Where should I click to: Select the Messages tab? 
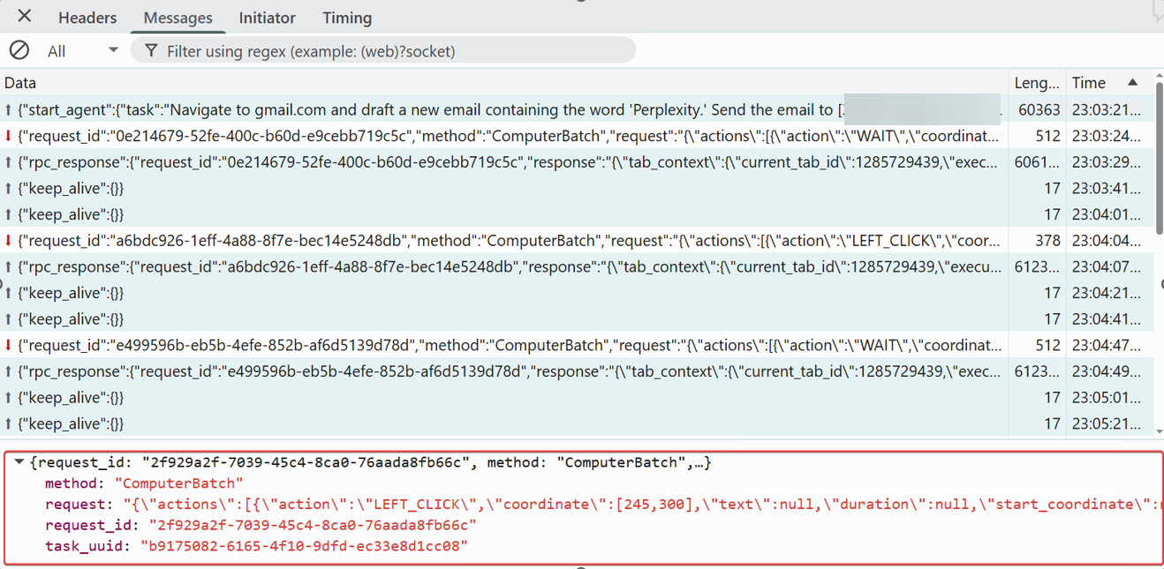click(178, 18)
